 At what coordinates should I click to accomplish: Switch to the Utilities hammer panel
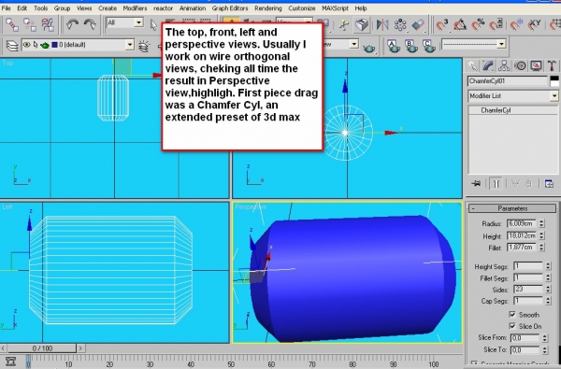coord(552,65)
